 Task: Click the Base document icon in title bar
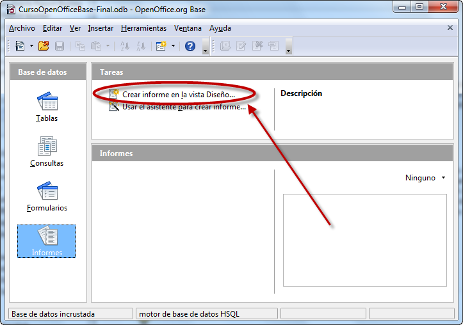11,10
